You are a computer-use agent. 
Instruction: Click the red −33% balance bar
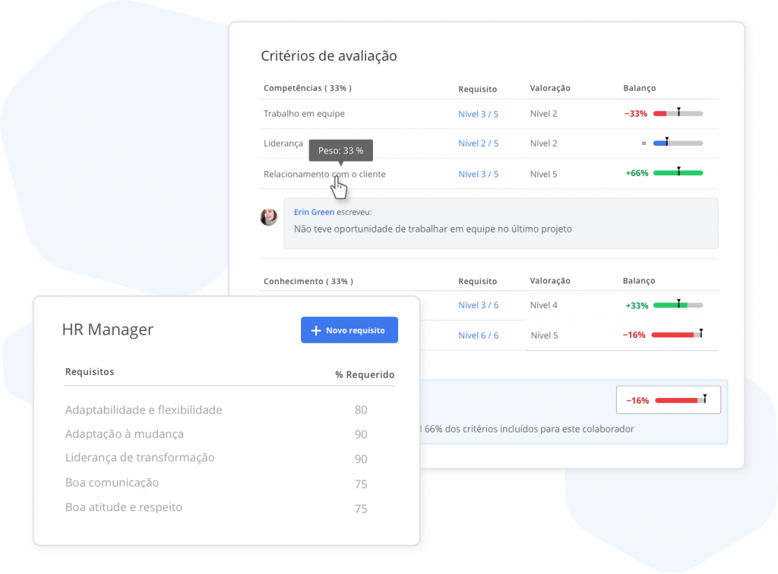[x=678, y=114]
